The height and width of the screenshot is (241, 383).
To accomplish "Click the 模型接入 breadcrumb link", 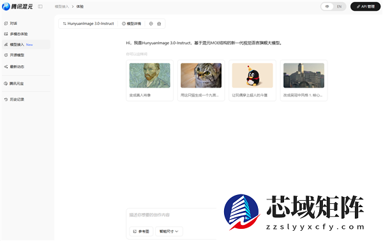I will [x=61, y=6].
